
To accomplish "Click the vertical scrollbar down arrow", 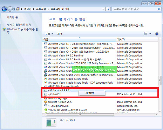I will click(x=160, y=112).
